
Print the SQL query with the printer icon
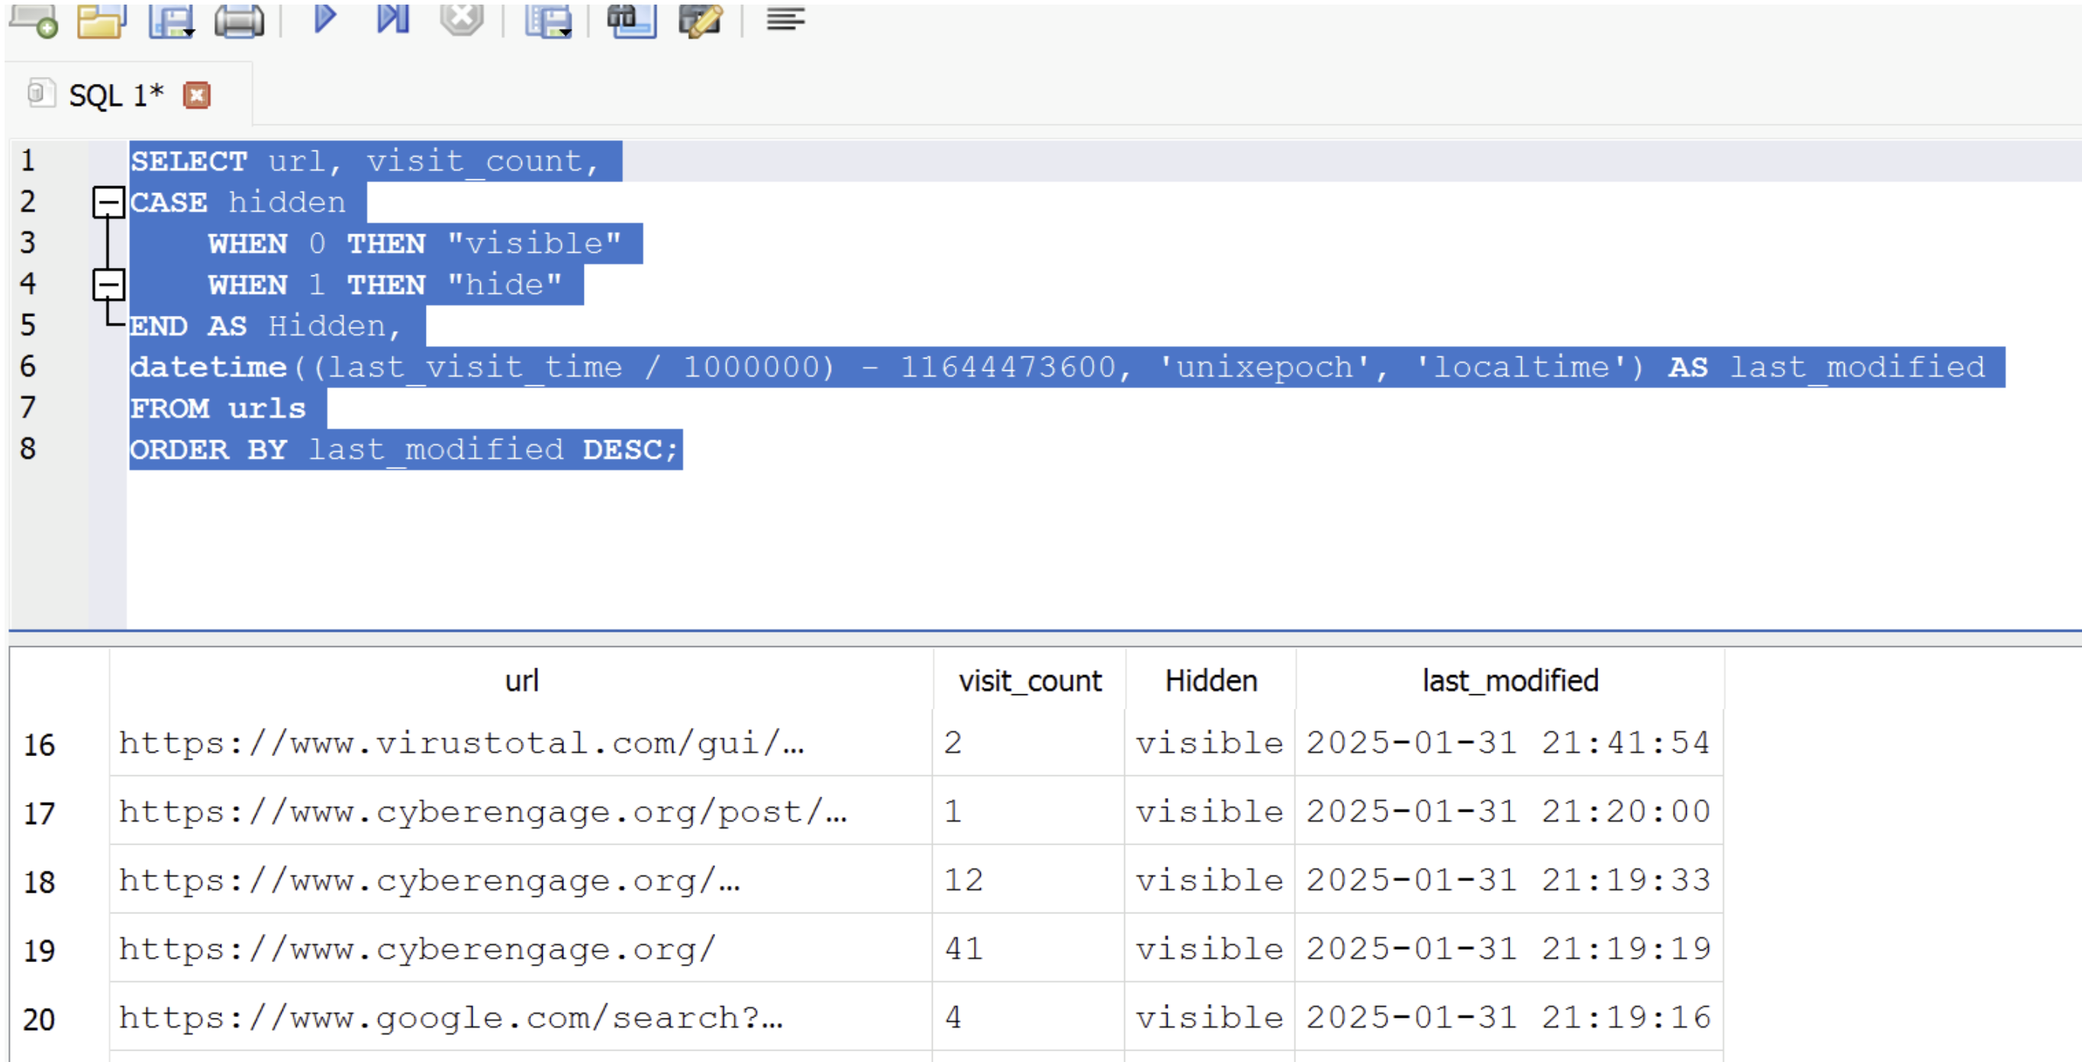click(238, 19)
